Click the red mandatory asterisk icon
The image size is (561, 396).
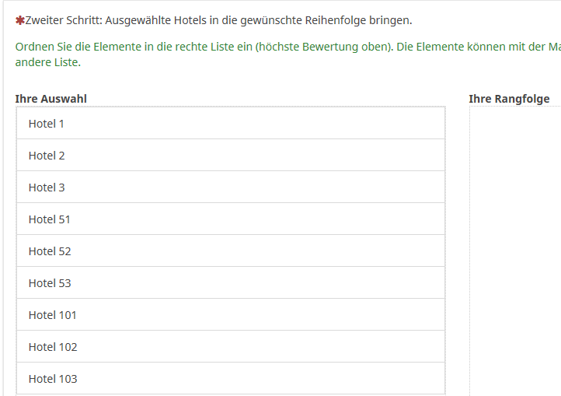pos(19,20)
